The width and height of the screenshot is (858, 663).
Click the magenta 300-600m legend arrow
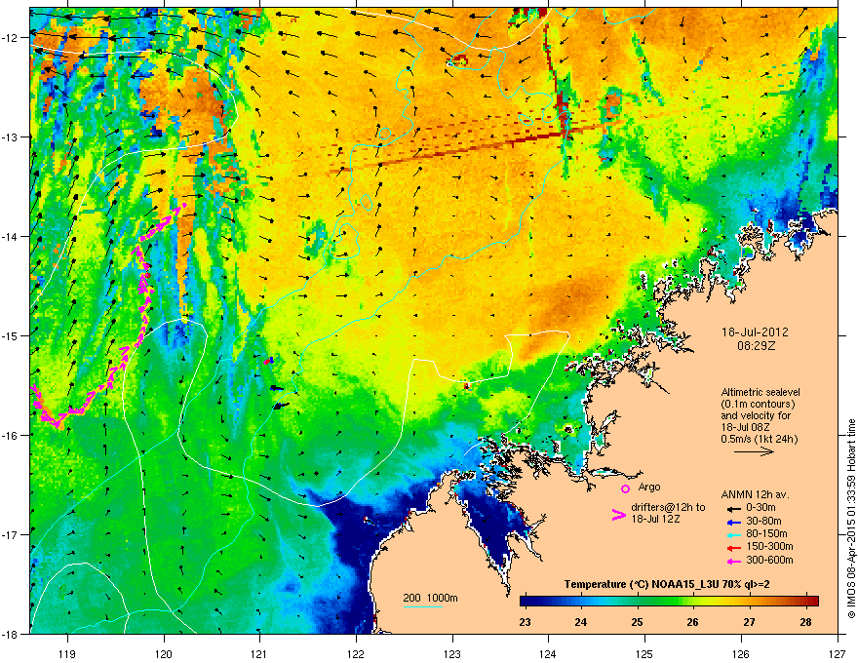[x=733, y=561]
